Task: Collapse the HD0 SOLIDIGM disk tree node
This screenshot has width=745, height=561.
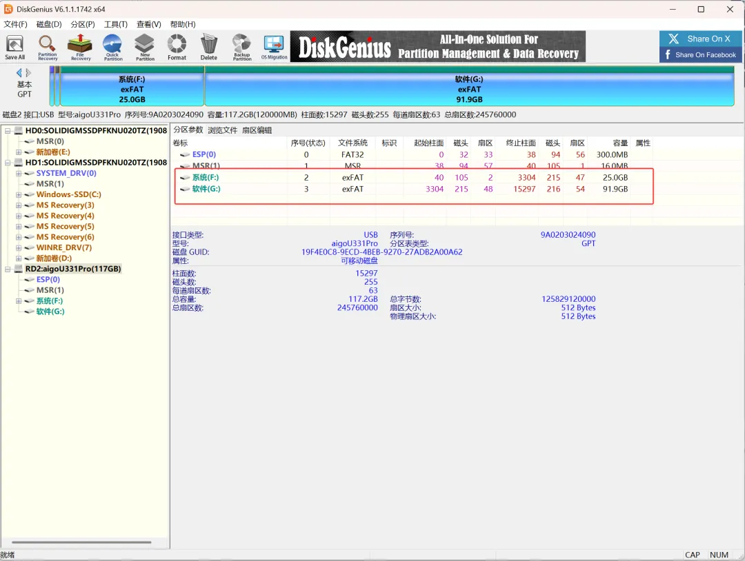Action: (x=8, y=130)
